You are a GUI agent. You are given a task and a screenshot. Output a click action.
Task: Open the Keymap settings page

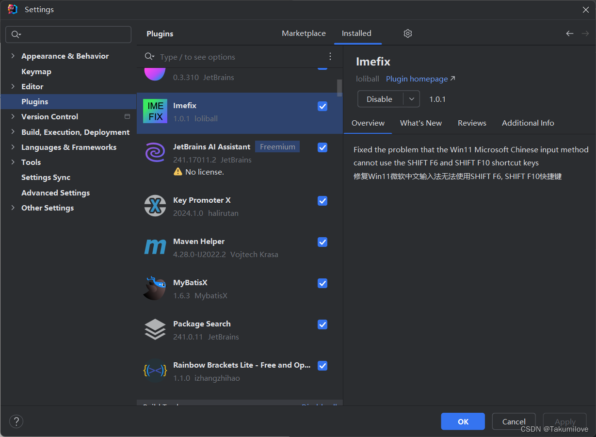pos(36,71)
